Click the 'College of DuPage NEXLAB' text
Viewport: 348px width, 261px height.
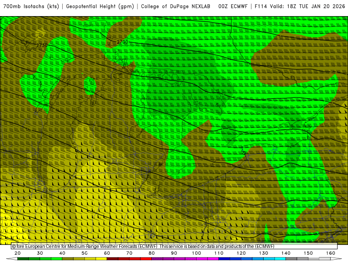pos(176,7)
